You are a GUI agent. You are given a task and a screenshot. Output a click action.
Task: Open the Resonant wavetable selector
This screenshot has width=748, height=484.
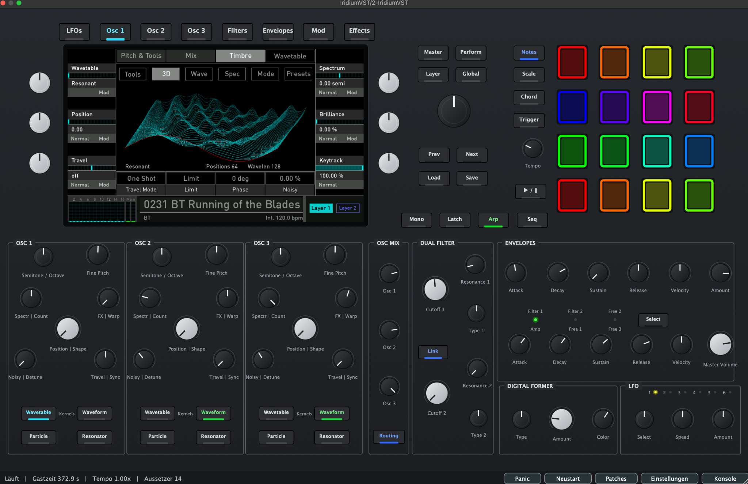tap(91, 84)
